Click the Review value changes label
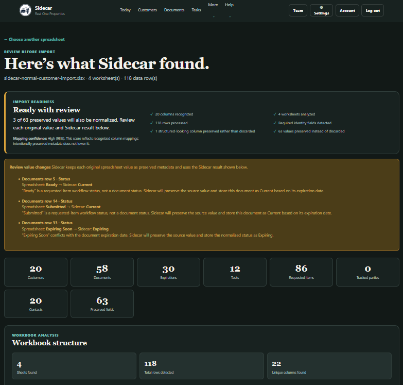 30,168
